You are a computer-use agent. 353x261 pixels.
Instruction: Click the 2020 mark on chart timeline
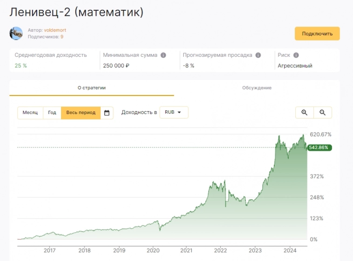pyautogui.click(x=153, y=250)
